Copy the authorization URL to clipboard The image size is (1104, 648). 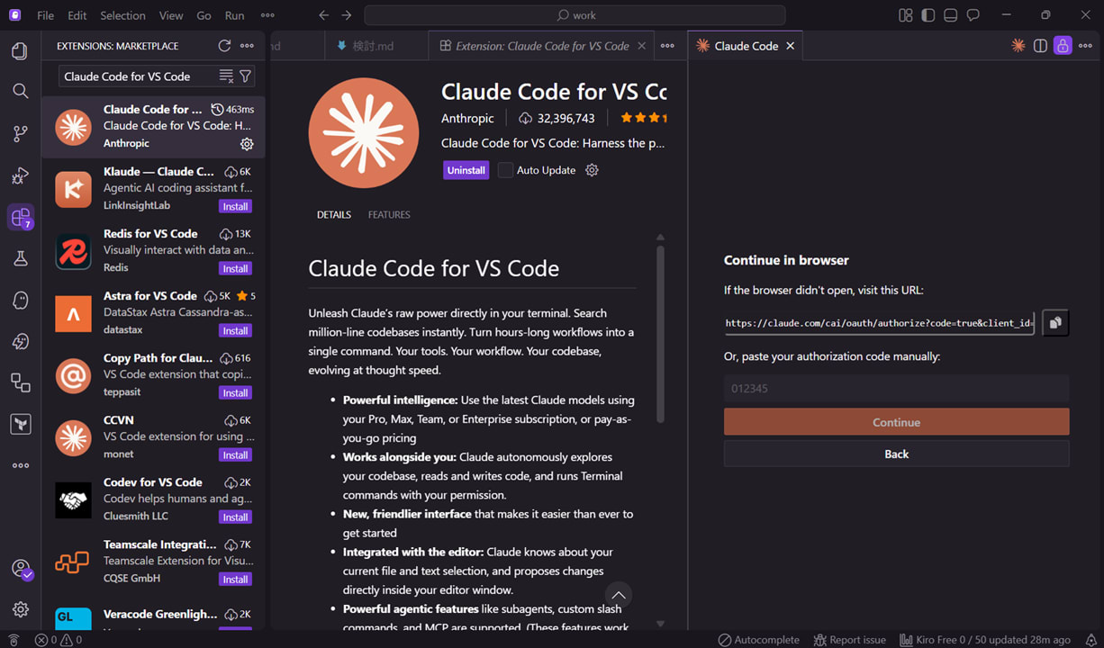[x=1055, y=322]
